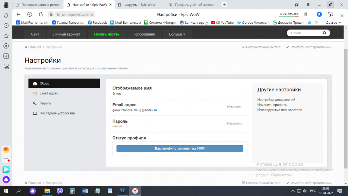Open browser downloads arrow icon
This screenshot has height=196, width=348.
coord(342,15)
